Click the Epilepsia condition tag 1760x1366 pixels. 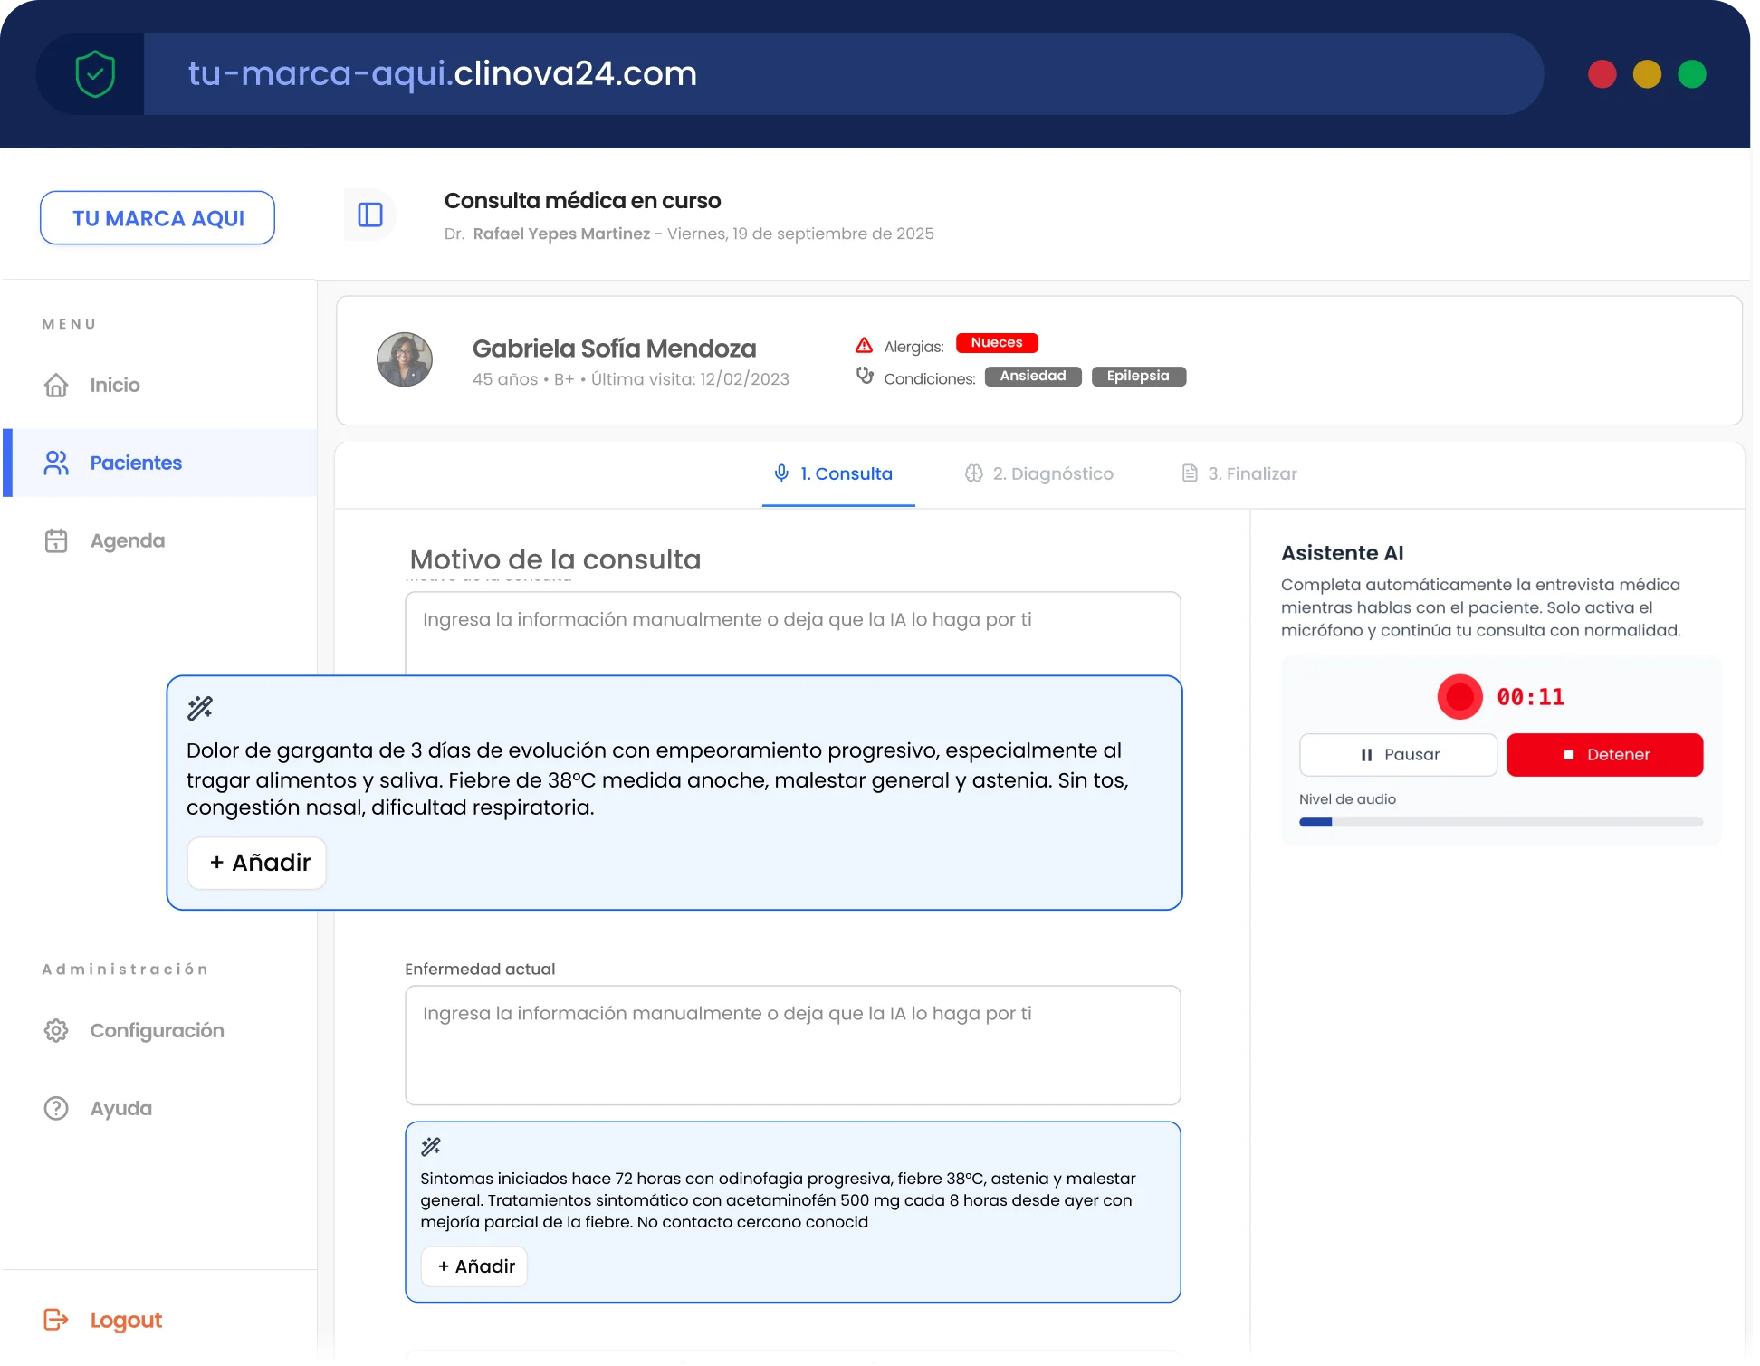[1139, 377]
